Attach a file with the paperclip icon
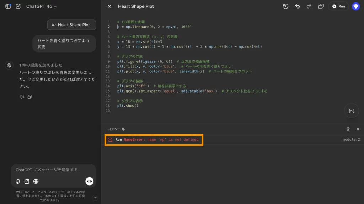This screenshot has height=204, width=364. point(18,181)
